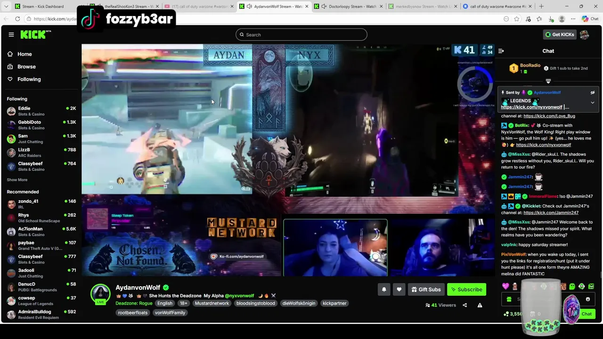Image resolution: width=603 pixels, height=339 pixels.
Task: Open GabbiDoto's channel in Following list
Action: click(x=41, y=125)
